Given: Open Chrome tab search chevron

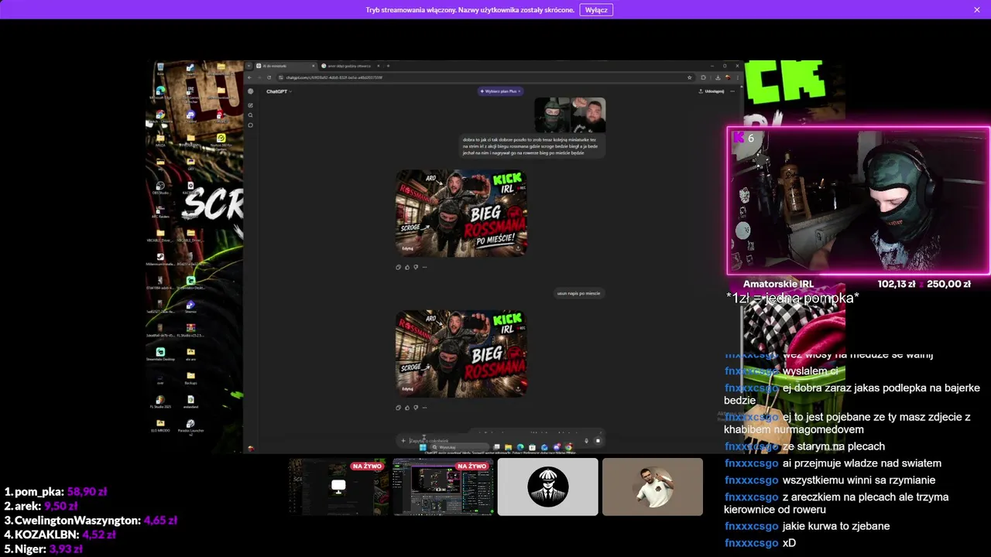Looking at the screenshot, I should click(249, 66).
